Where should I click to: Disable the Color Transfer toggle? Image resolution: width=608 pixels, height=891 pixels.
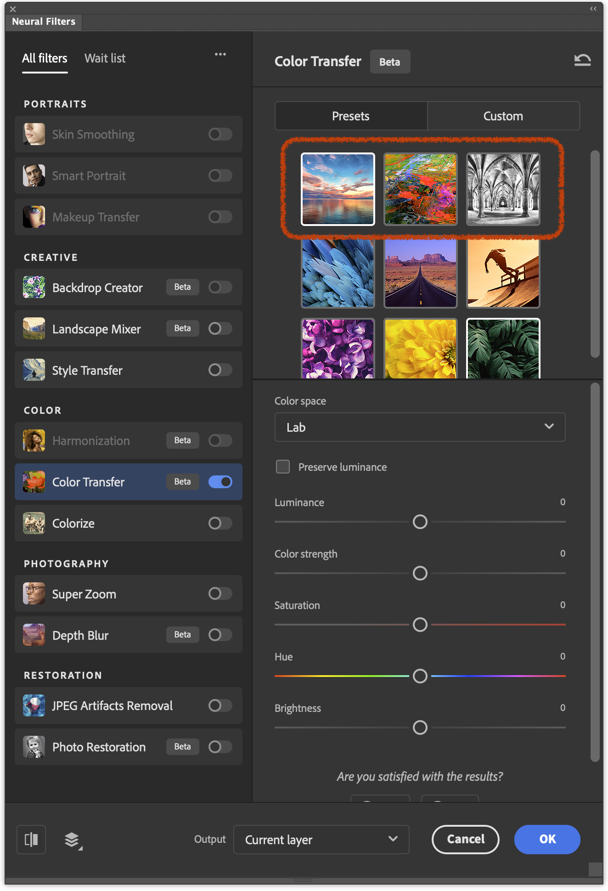point(220,482)
